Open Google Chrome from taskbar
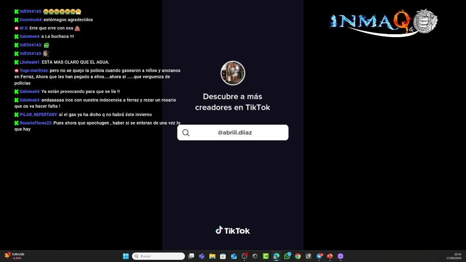This screenshot has width=466, height=262. [x=298, y=256]
